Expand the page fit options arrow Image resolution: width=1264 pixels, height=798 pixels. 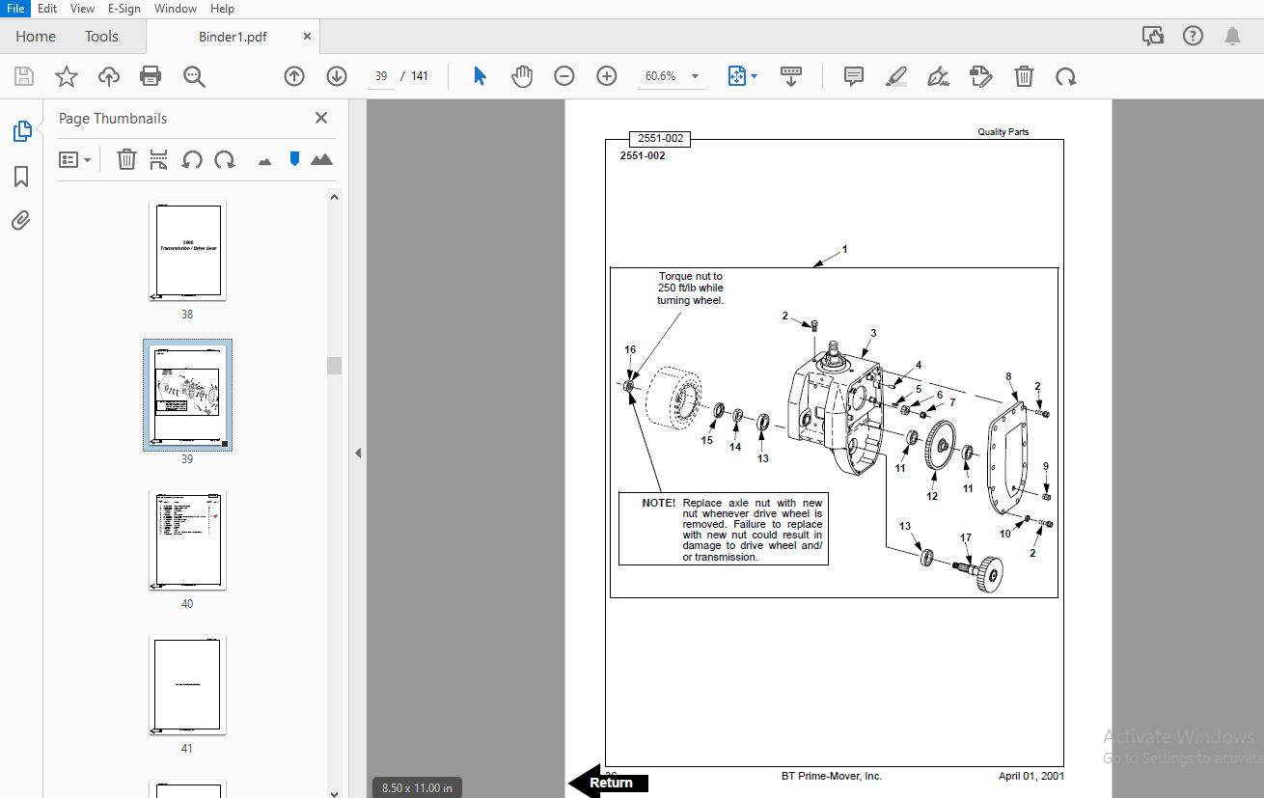pos(755,76)
